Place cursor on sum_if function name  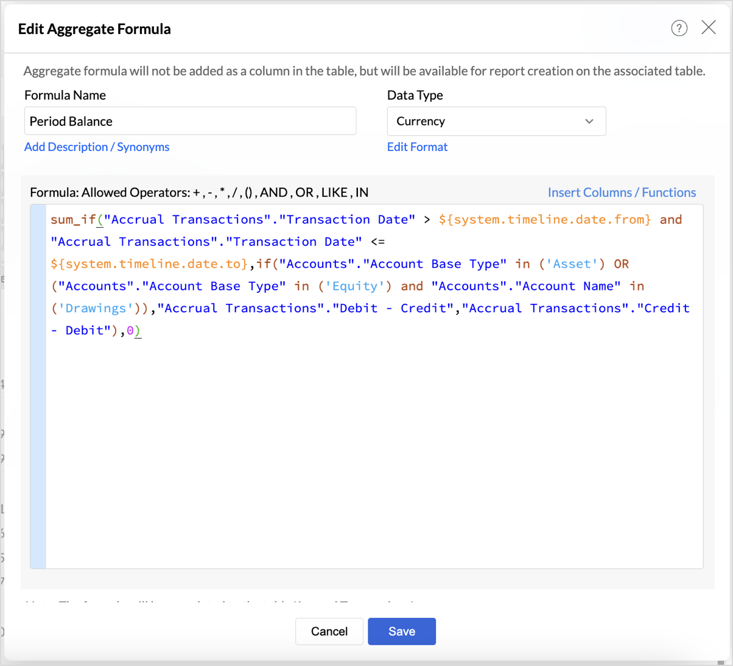click(73, 220)
